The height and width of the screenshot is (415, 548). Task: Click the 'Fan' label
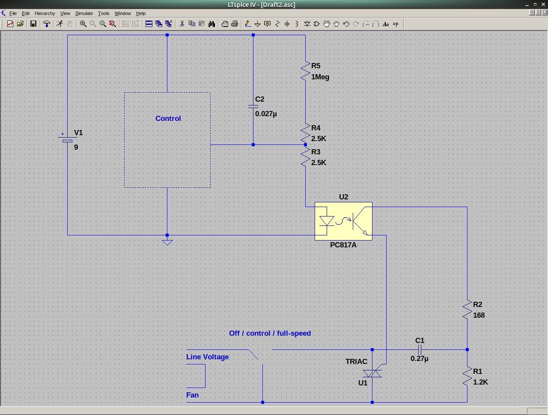pyautogui.click(x=192, y=395)
